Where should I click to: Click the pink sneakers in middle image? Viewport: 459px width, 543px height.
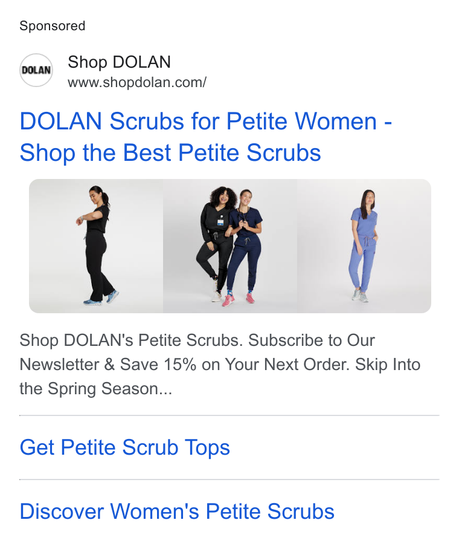[239, 298]
